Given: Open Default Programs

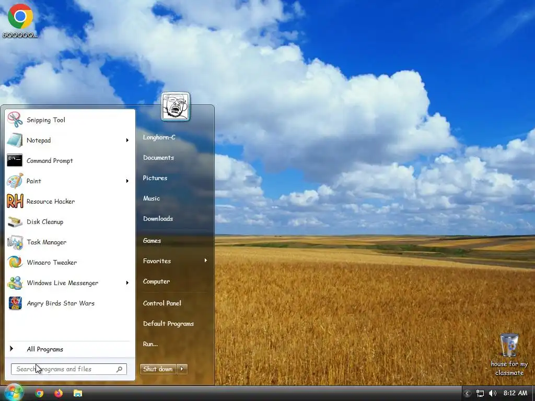Looking at the screenshot, I should pos(169,324).
